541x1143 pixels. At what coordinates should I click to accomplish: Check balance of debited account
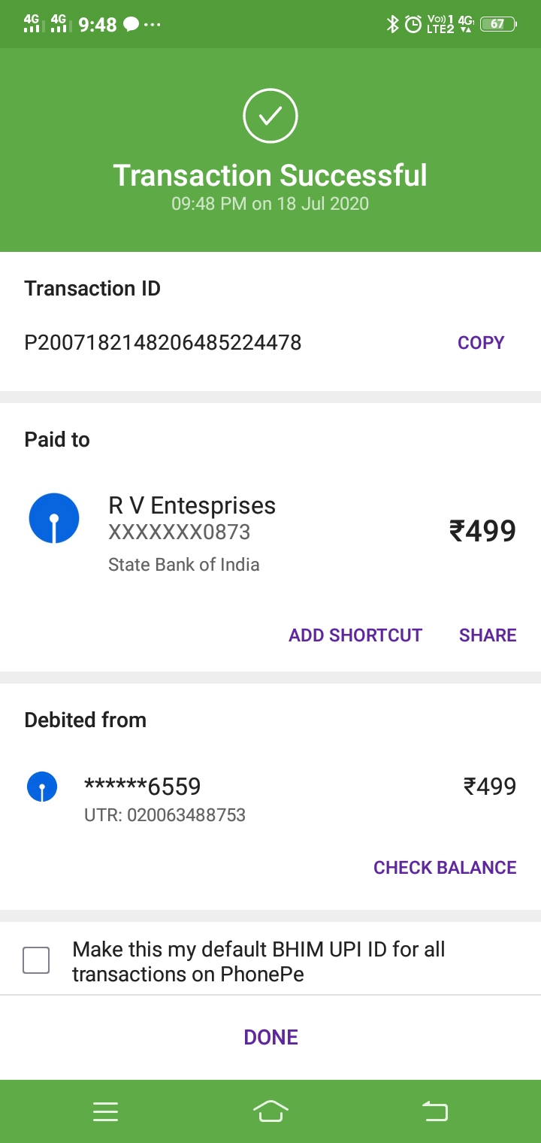point(445,868)
